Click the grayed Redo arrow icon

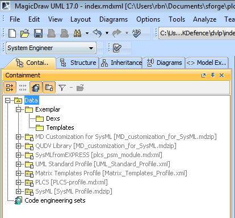[117, 33]
